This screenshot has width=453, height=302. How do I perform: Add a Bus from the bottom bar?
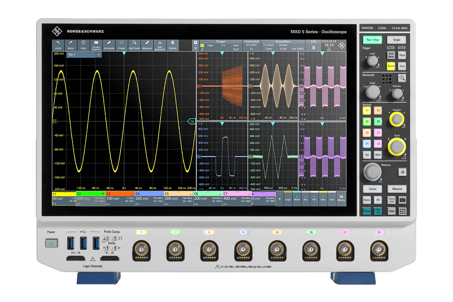[306, 198]
